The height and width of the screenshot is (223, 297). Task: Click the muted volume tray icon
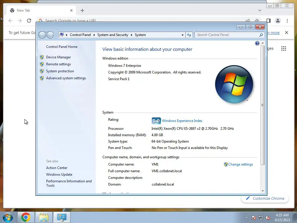click(x=268, y=217)
